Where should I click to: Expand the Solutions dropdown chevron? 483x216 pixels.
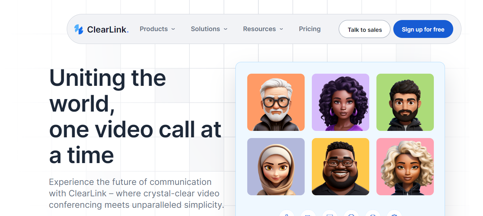tap(225, 29)
